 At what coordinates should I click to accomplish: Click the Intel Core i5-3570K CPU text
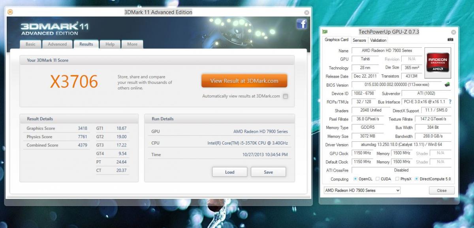pos(248,143)
